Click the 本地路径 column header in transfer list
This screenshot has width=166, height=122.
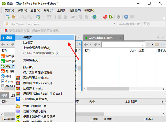142,102
